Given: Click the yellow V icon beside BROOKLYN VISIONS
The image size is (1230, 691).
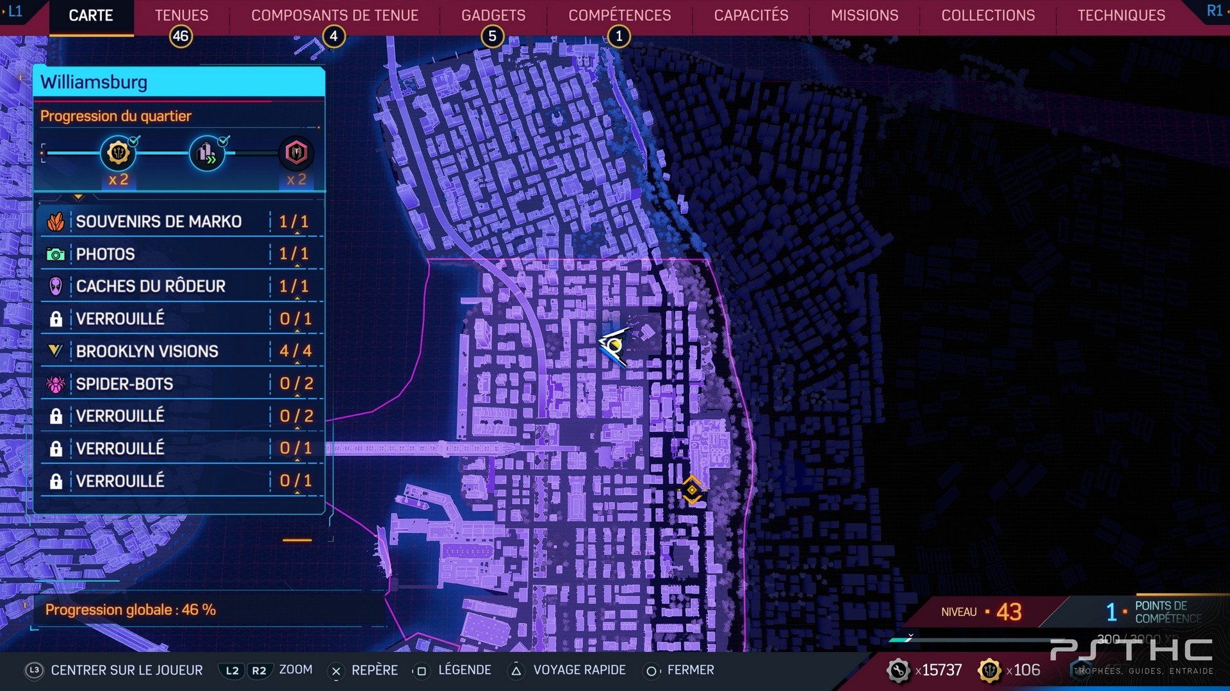Looking at the screenshot, I should tap(56, 351).
